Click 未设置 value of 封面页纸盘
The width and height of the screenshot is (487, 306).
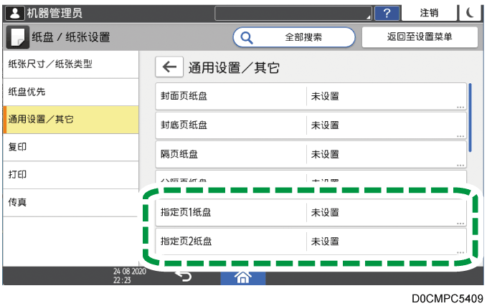(x=325, y=97)
